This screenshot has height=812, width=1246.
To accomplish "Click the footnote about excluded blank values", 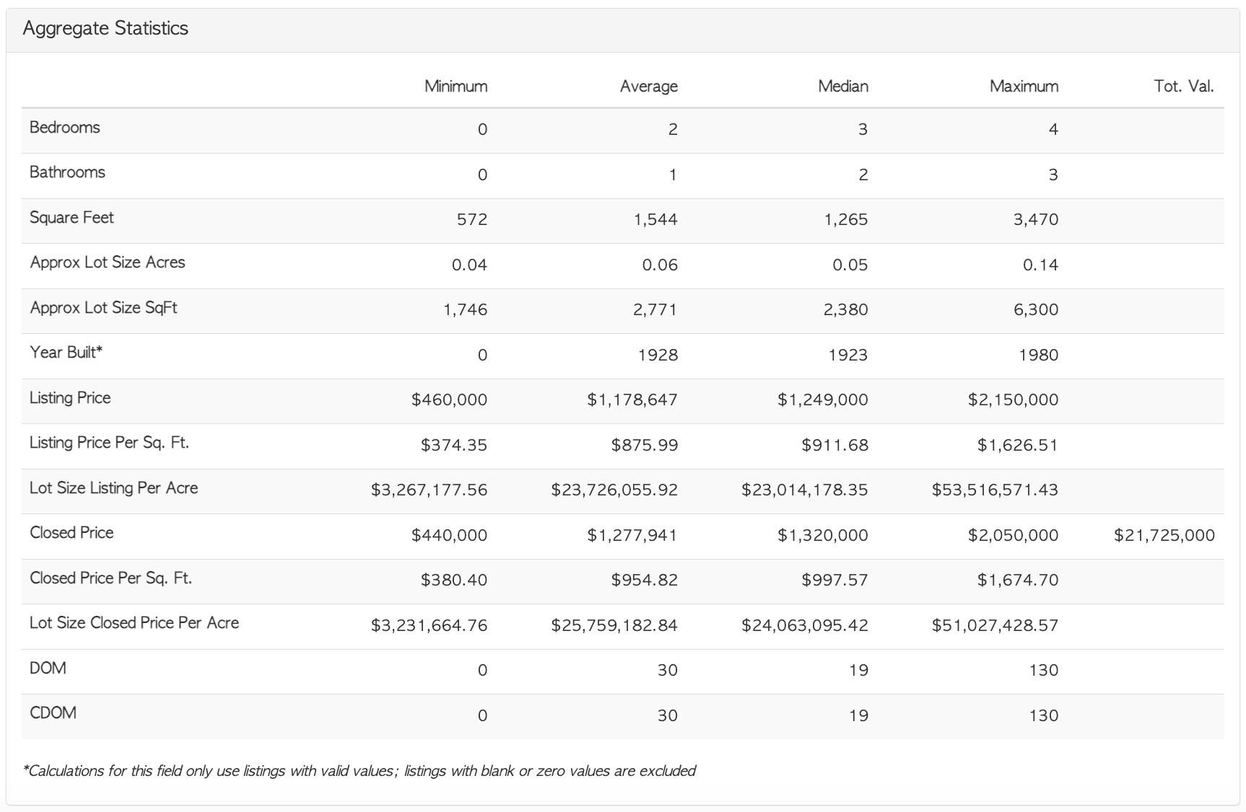I will pyautogui.click(x=360, y=771).
